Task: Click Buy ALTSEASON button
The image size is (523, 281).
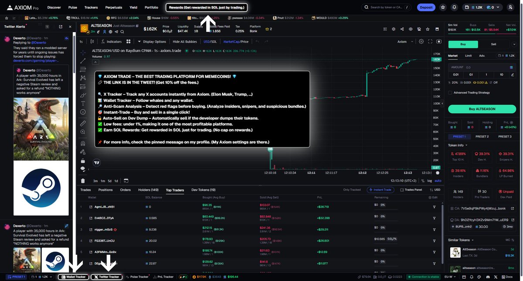Action: click(x=481, y=109)
